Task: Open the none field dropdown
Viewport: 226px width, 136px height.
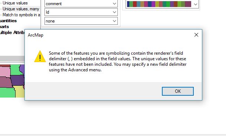Action: pyautogui.click(x=114, y=21)
